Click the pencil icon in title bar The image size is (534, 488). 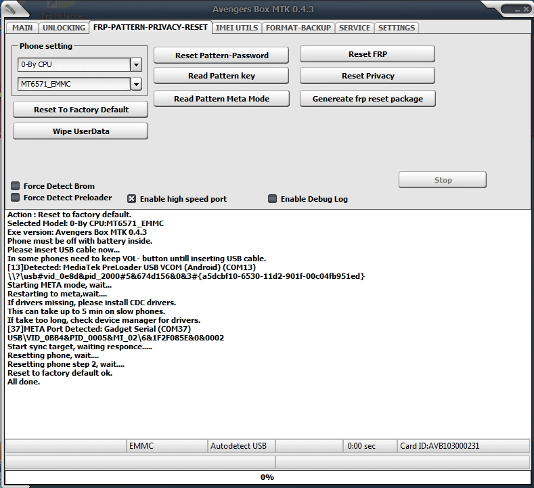pyautogui.click(x=10, y=9)
